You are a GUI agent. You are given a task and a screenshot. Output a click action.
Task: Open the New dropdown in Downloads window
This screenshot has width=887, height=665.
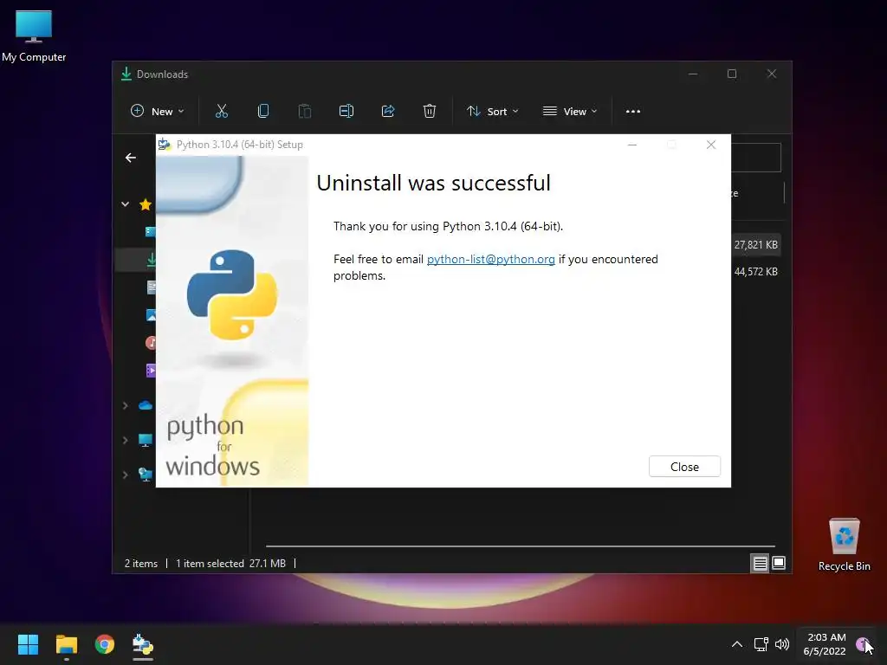pyautogui.click(x=158, y=112)
